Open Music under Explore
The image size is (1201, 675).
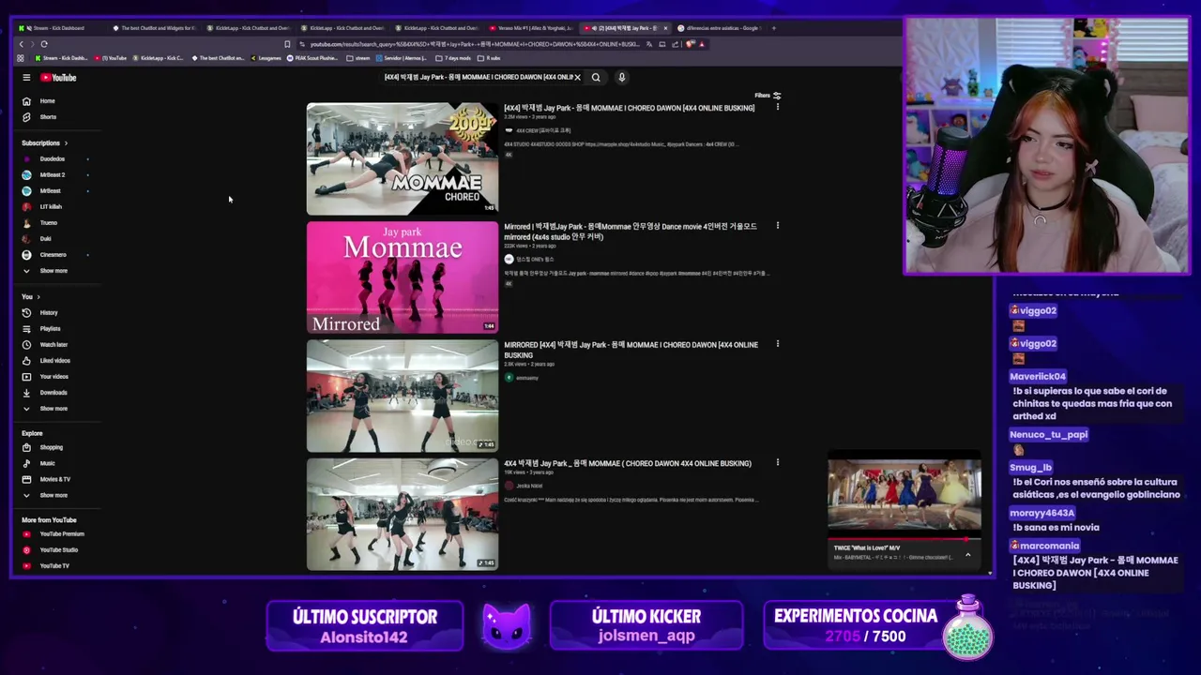coord(39,464)
